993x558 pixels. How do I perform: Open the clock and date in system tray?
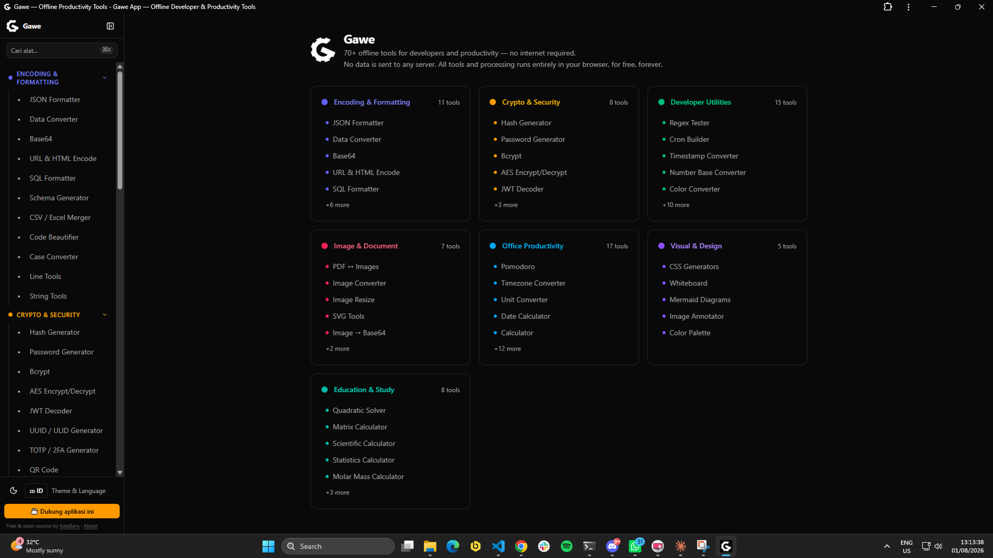click(967, 546)
